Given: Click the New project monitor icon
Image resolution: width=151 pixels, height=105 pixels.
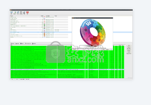Looking at the screenshot, I should [x=11, y=13].
